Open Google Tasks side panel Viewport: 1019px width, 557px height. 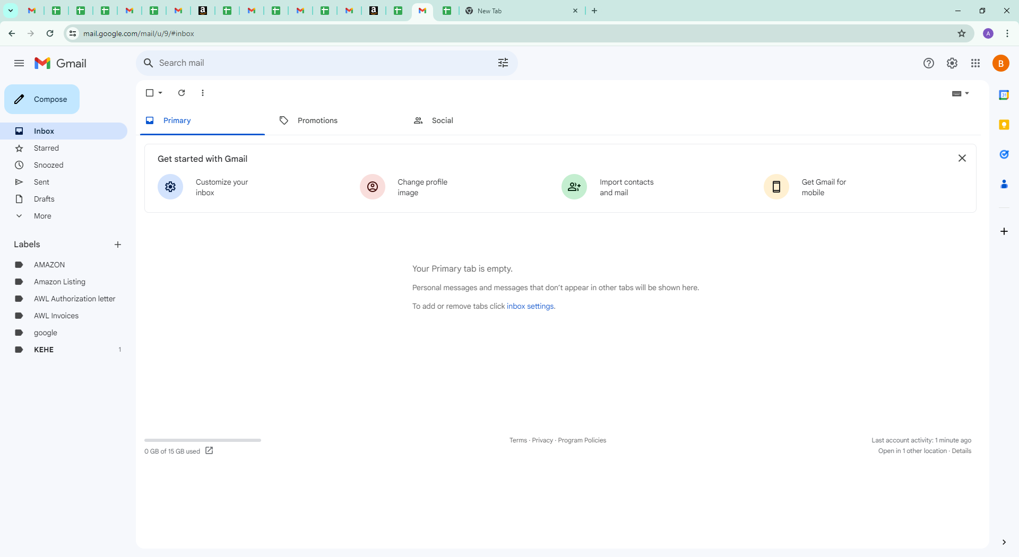pyautogui.click(x=1004, y=154)
